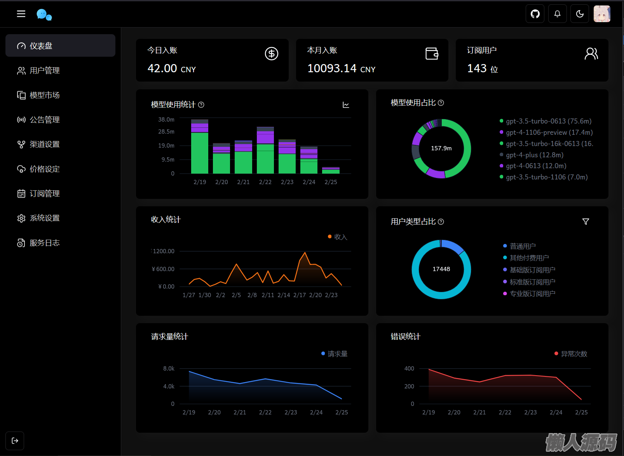The image size is (624, 456).
Task: Click the 2/25 bar in 模型使用统计
Action: tap(331, 171)
